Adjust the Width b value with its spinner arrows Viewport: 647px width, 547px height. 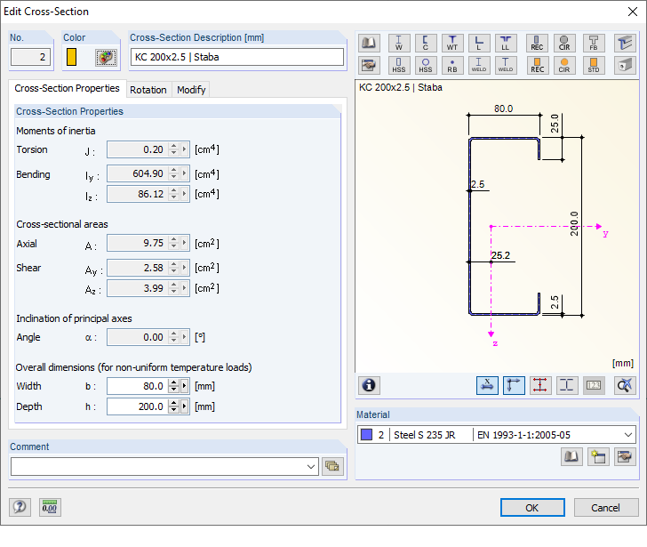[x=173, y=386]
